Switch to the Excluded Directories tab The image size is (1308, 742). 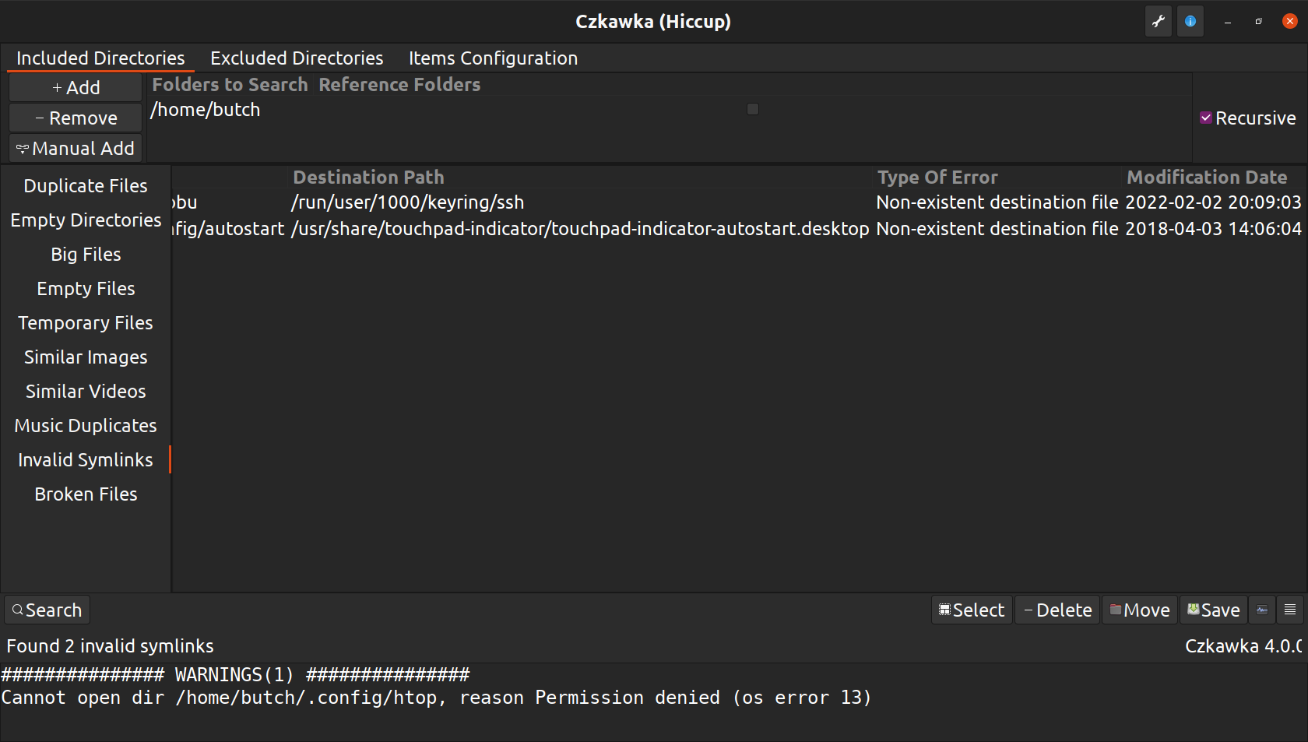point(296,58)
